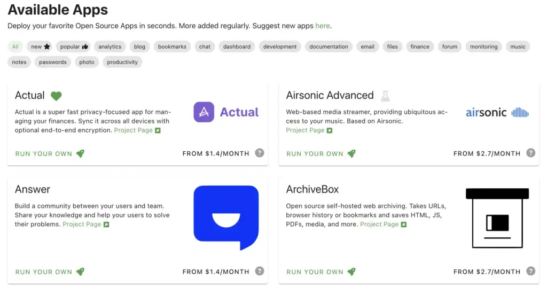
Task: Toggle the popular filter chip
Action: pyautogui.click(x=74, y=47)
